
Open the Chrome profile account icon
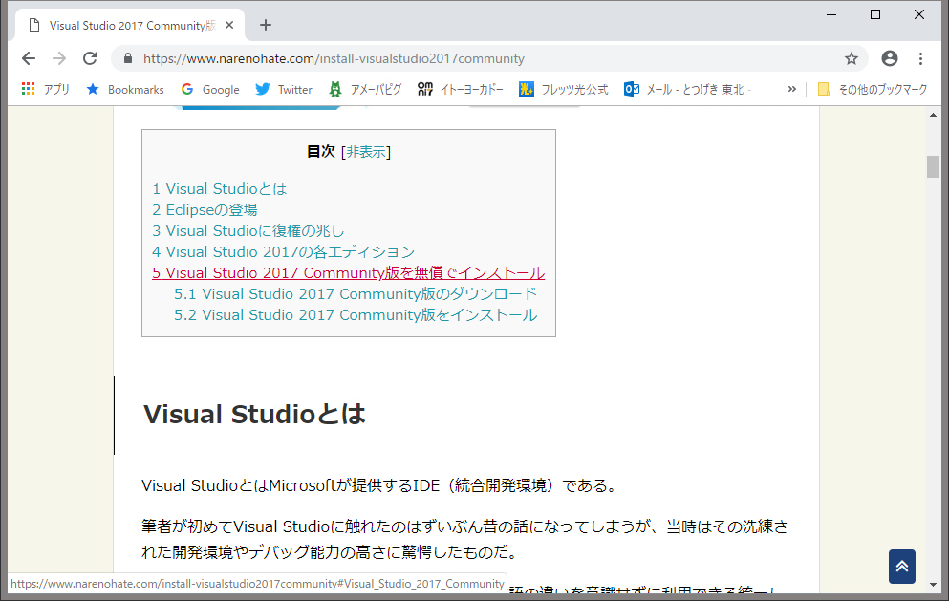(889, 58)
